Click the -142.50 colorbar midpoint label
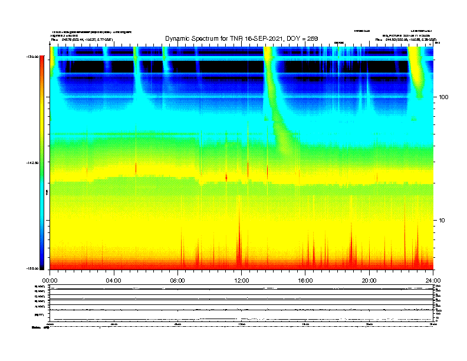Image resolution: width=467 pixels, height=361 pixels. 32,163
